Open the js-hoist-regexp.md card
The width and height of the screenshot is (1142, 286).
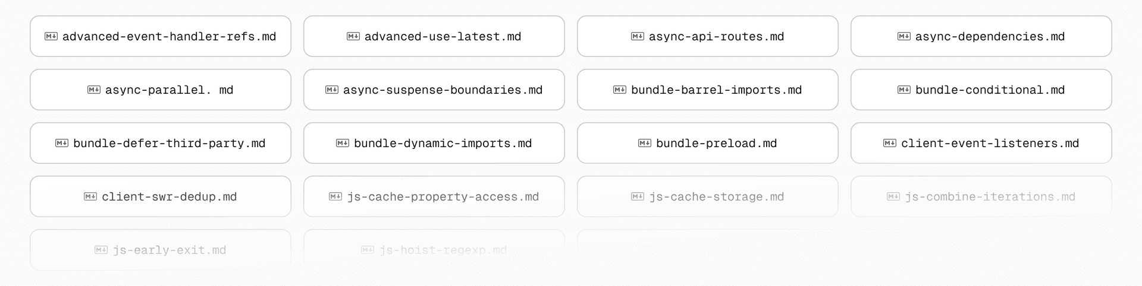tap(434, 250)
